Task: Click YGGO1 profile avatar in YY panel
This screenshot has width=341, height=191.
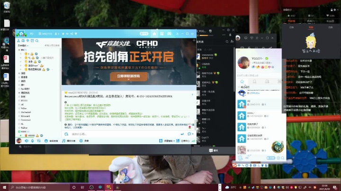Action: (243, 62)
